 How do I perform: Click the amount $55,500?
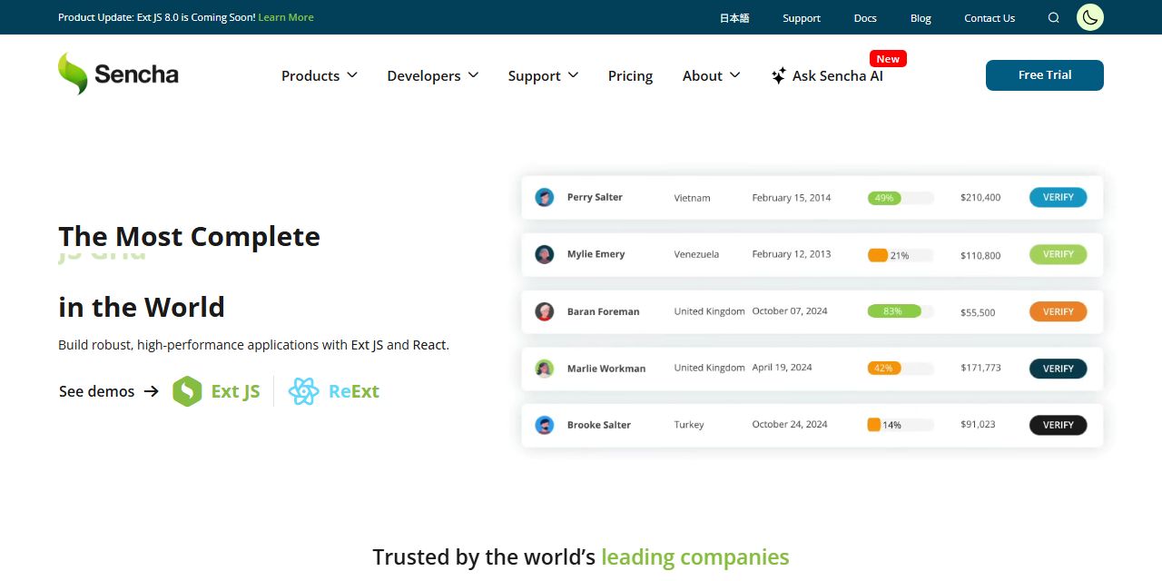point(978,312)
